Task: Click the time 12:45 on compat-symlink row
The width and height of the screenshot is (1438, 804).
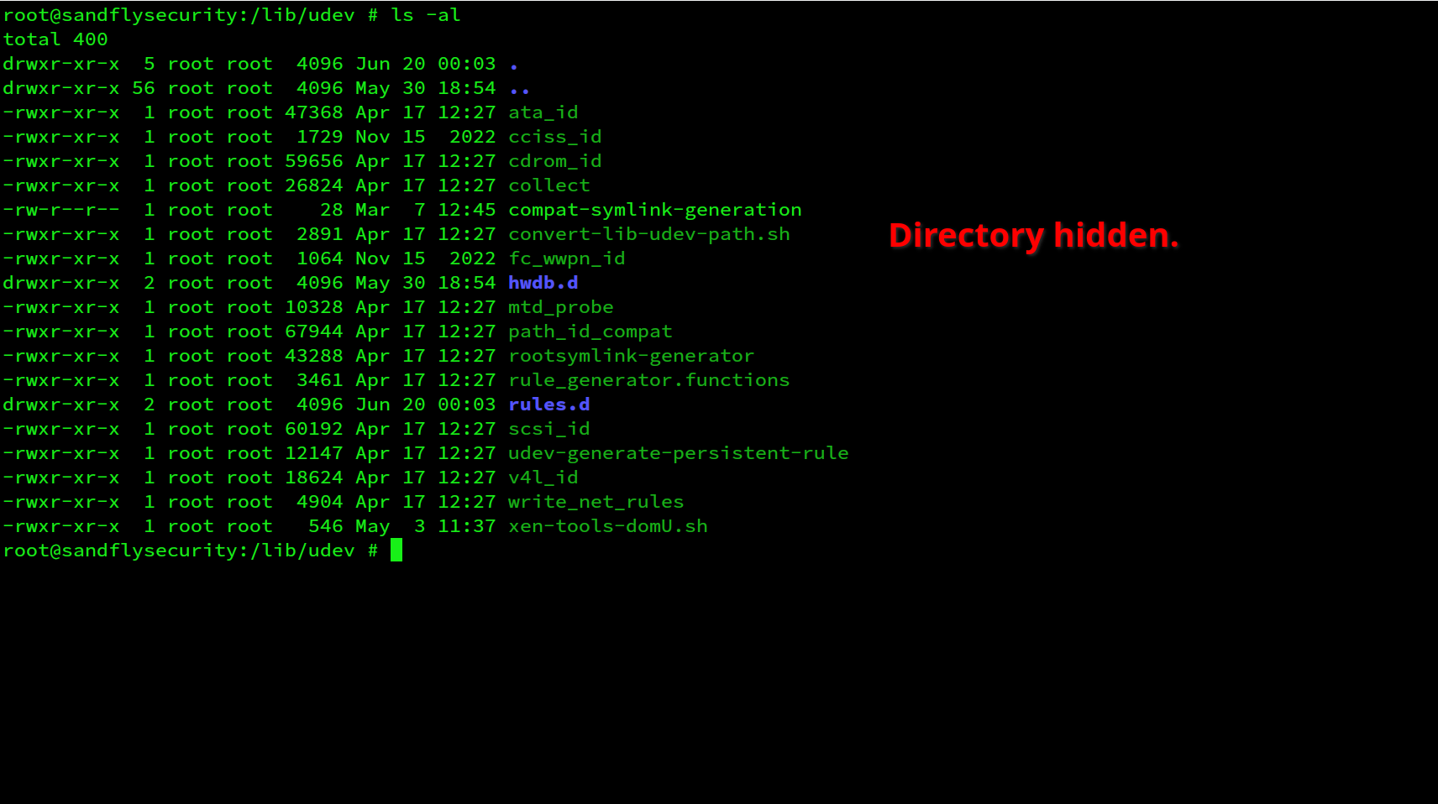Action: point(466,210)
